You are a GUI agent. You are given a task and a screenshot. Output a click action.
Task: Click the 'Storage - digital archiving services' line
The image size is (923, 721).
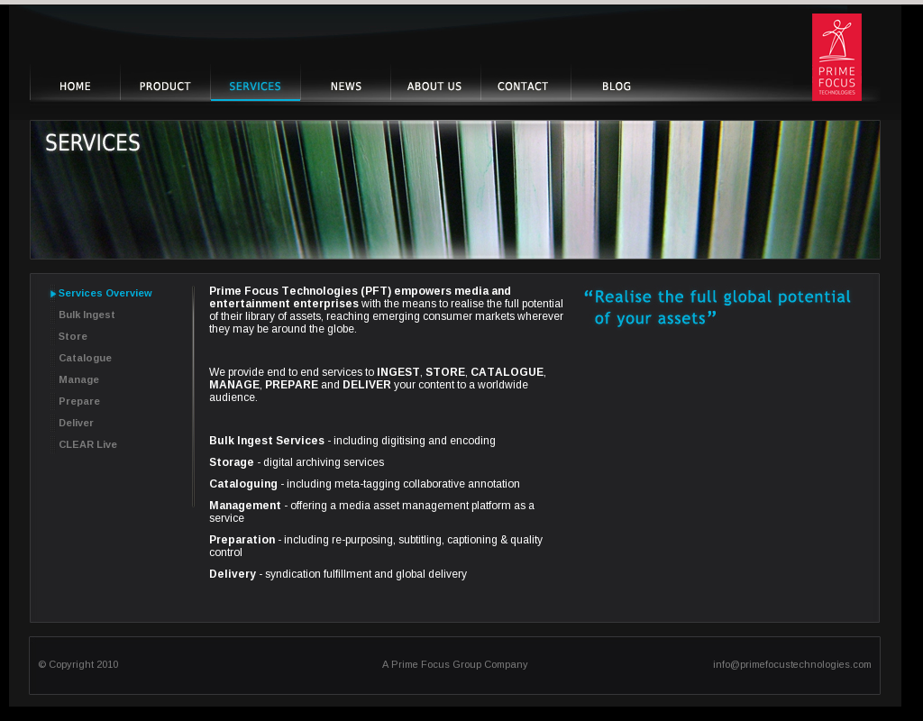[297, 462]
